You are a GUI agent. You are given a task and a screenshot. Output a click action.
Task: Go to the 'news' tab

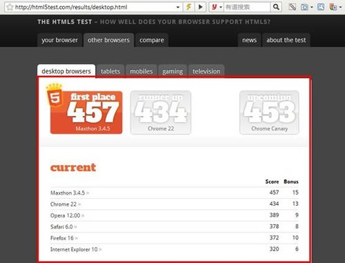(249, 40)
